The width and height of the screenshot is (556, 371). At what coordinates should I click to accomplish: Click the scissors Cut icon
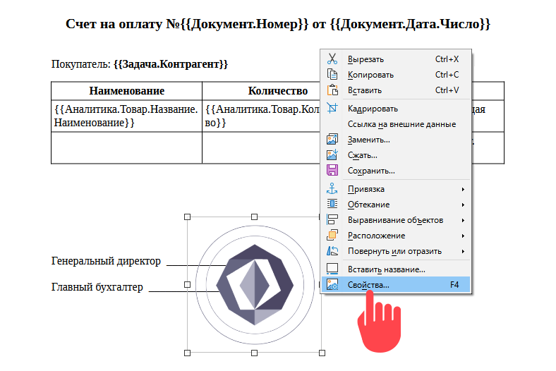pos(332,59)
